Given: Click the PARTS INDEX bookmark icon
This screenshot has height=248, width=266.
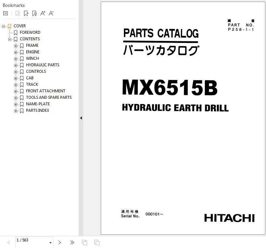Looking at the screenshot, I should [22, 111].
